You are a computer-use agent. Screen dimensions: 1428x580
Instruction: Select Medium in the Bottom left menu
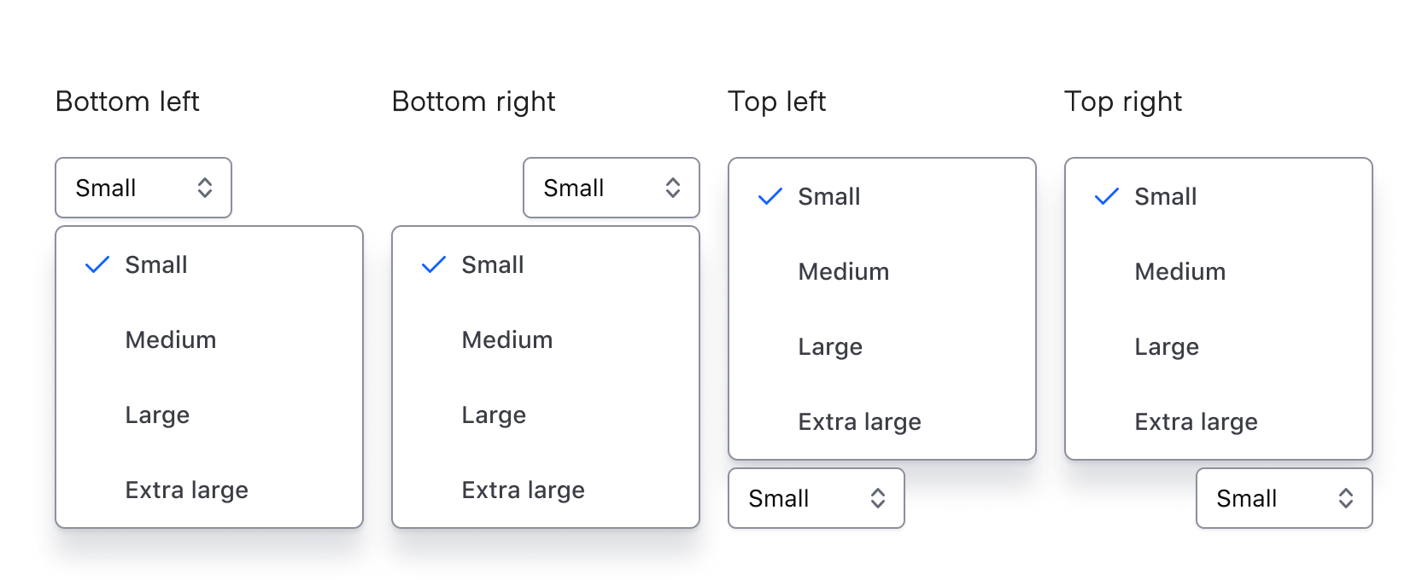point(170,339)
